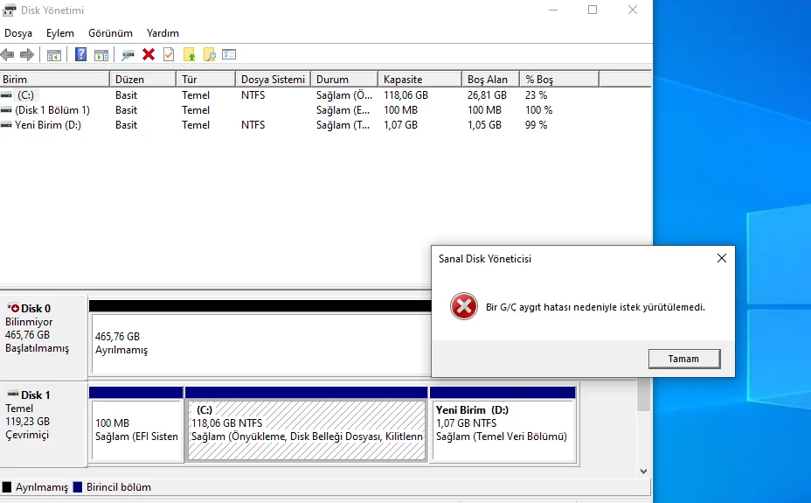
Task: Click the Disk 1 Bölüm 1 volume icon
Action: click(6, 110)
